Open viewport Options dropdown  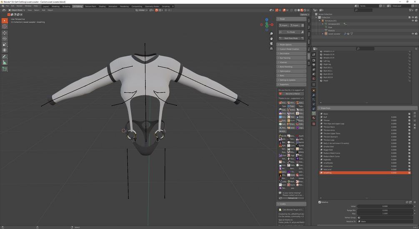(304, 15)
